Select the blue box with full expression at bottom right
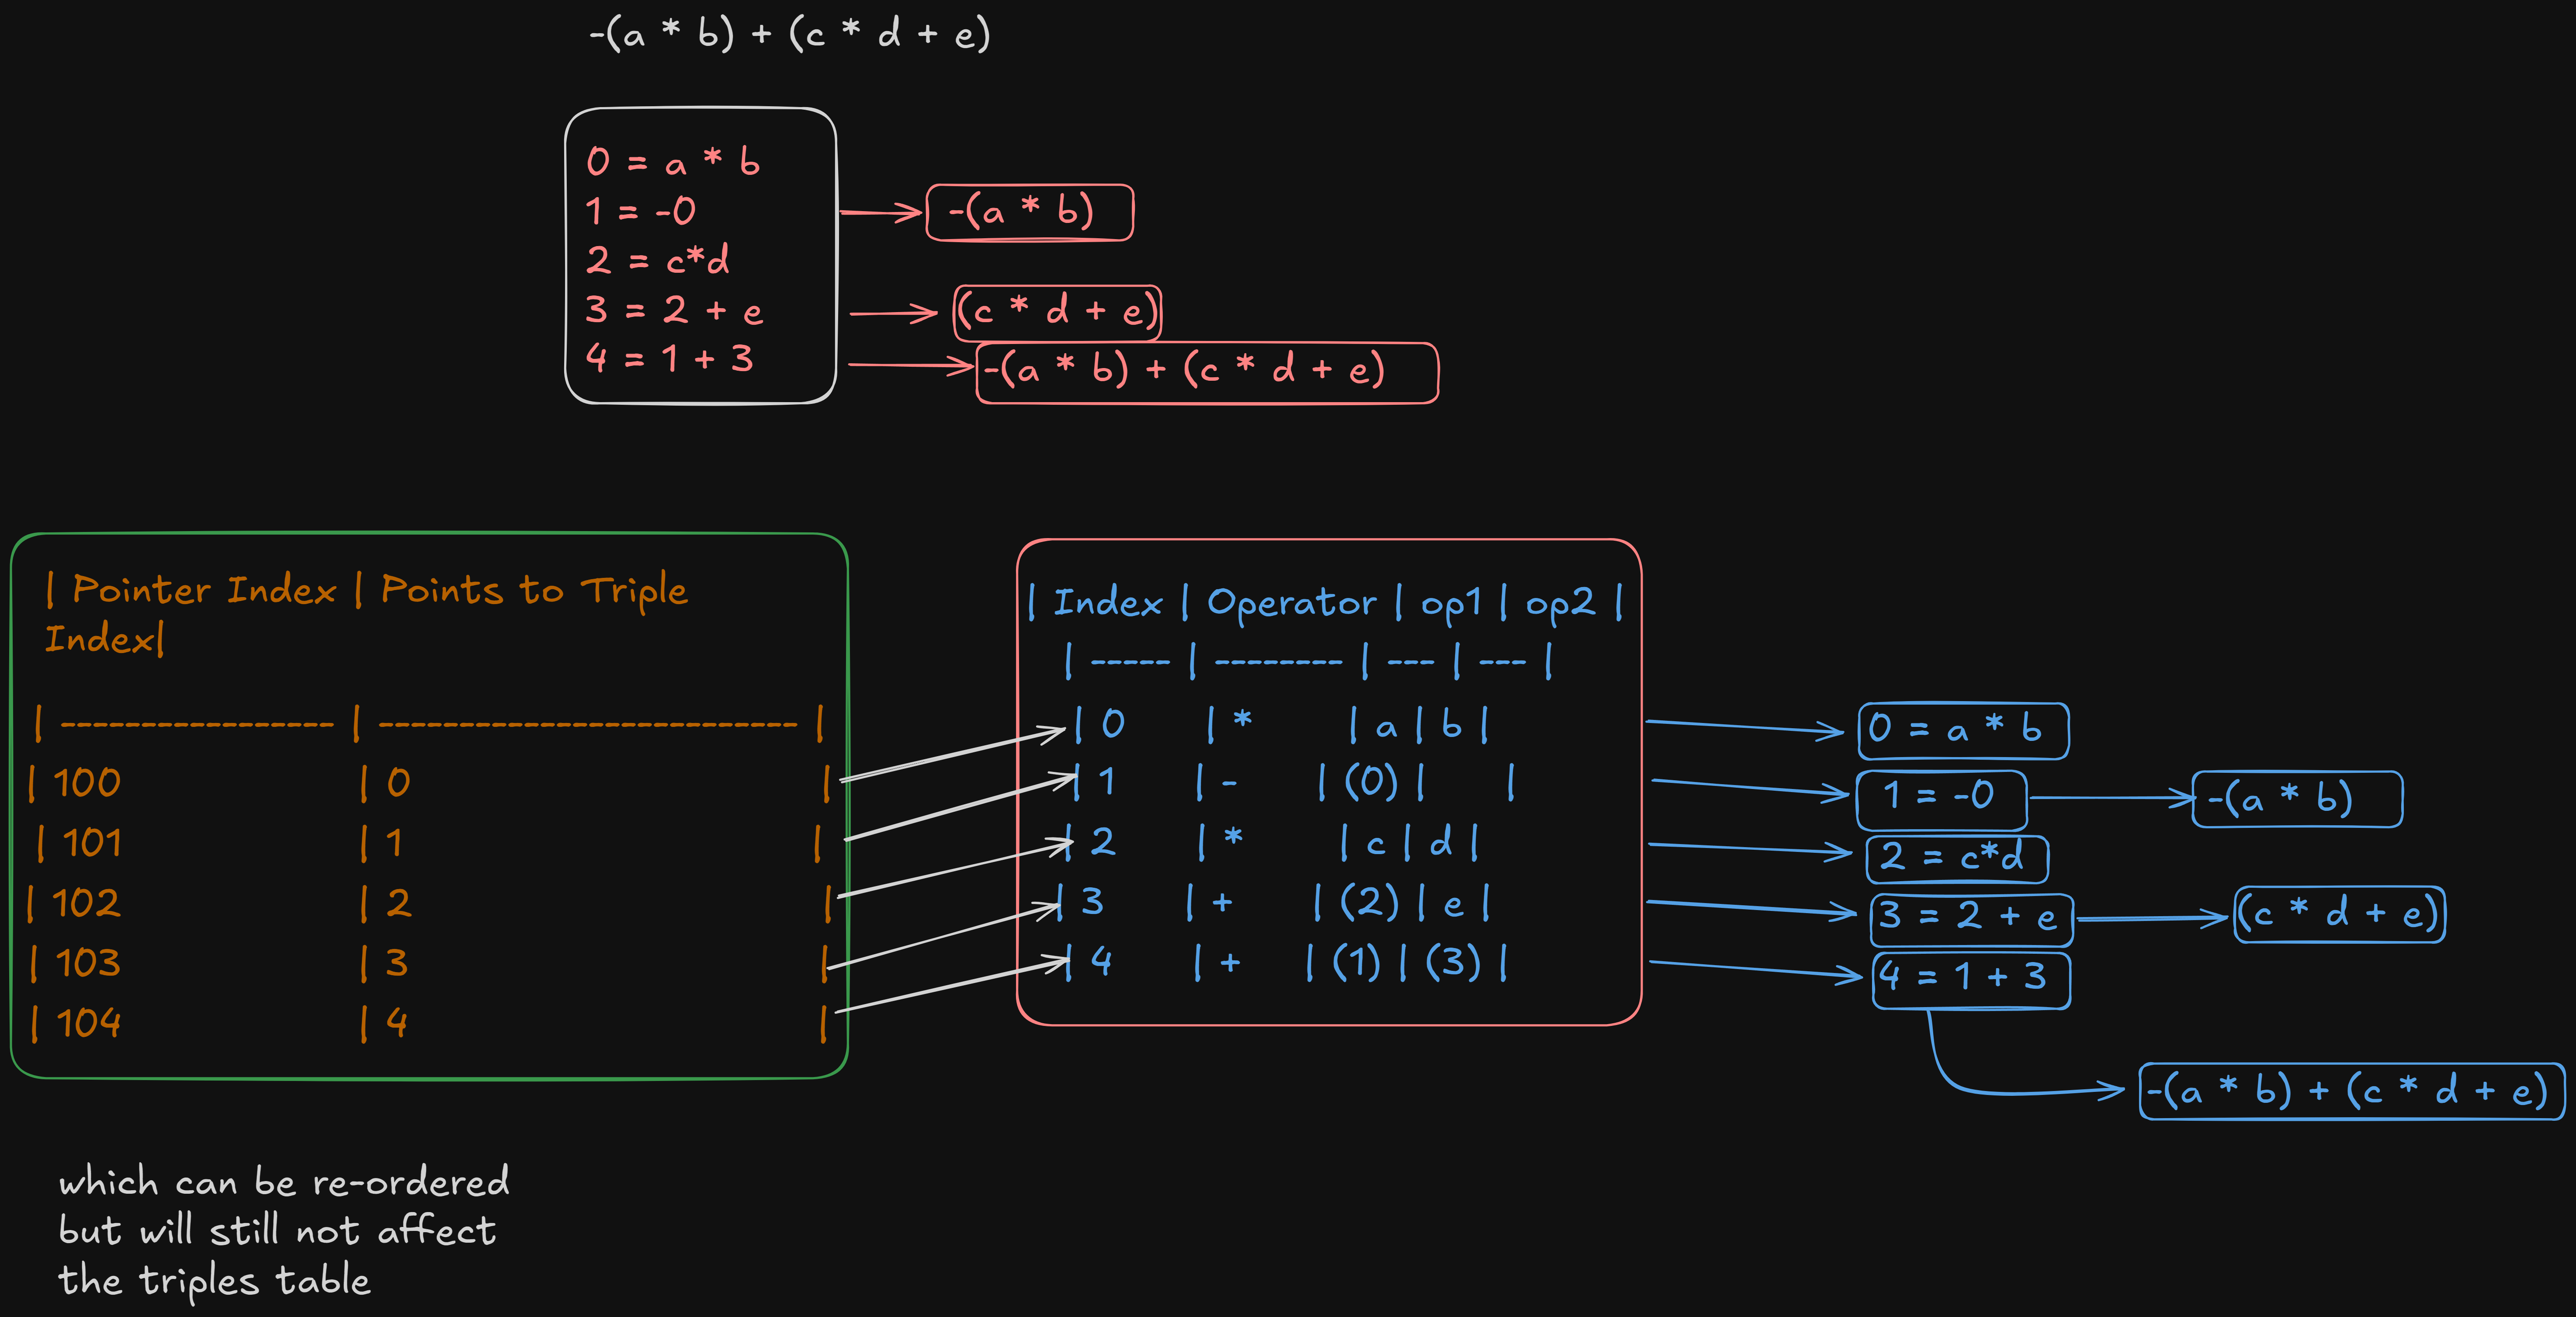 tap(2352, 1091)
